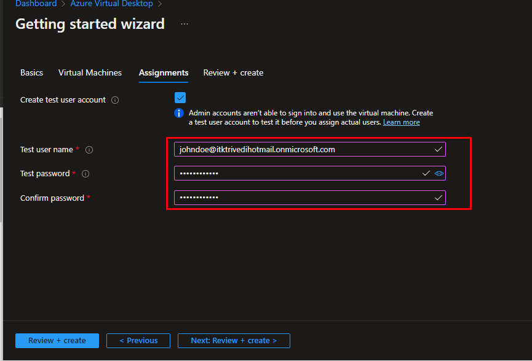The width and height of the screenshot is (532, 361).
Task: Click info icon next to Test user name
Action: coord(89,150)
